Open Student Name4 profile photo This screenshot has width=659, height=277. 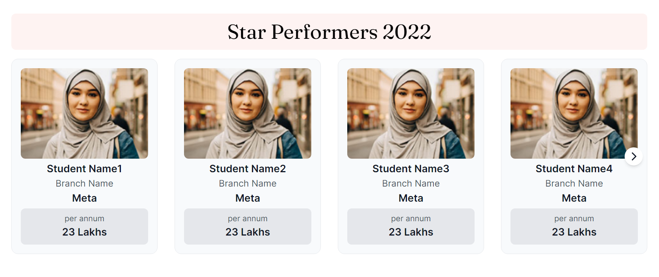pos(574,113)
